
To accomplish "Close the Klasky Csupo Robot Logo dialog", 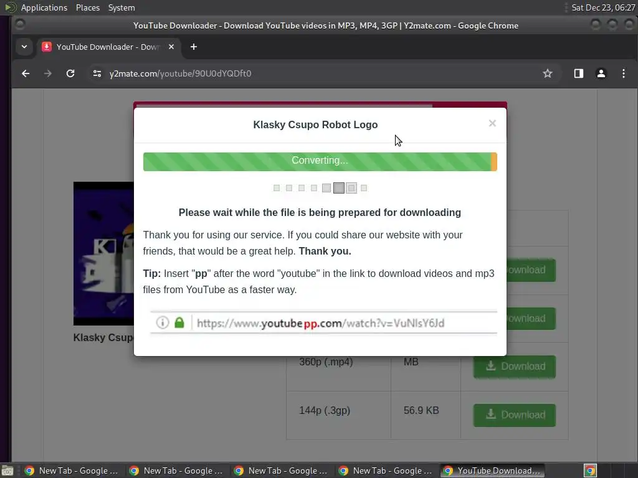I will [x=492, y=123].
